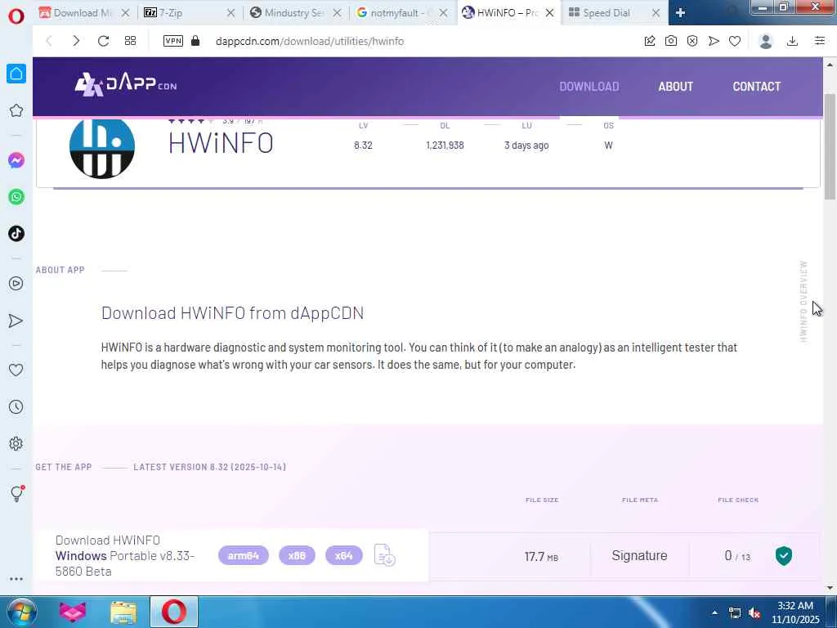This screenshot has width=837, height=628.
Task: Open the Opera main menu logo
Action: coord(16,16)
